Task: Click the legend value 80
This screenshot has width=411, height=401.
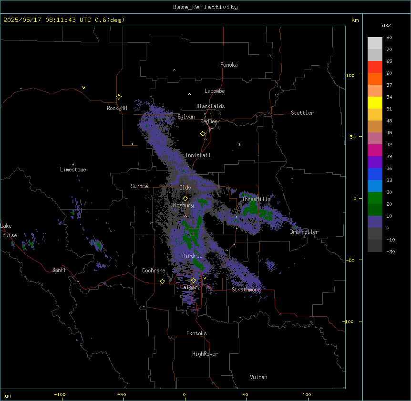Action: click(x=389, y=38)
